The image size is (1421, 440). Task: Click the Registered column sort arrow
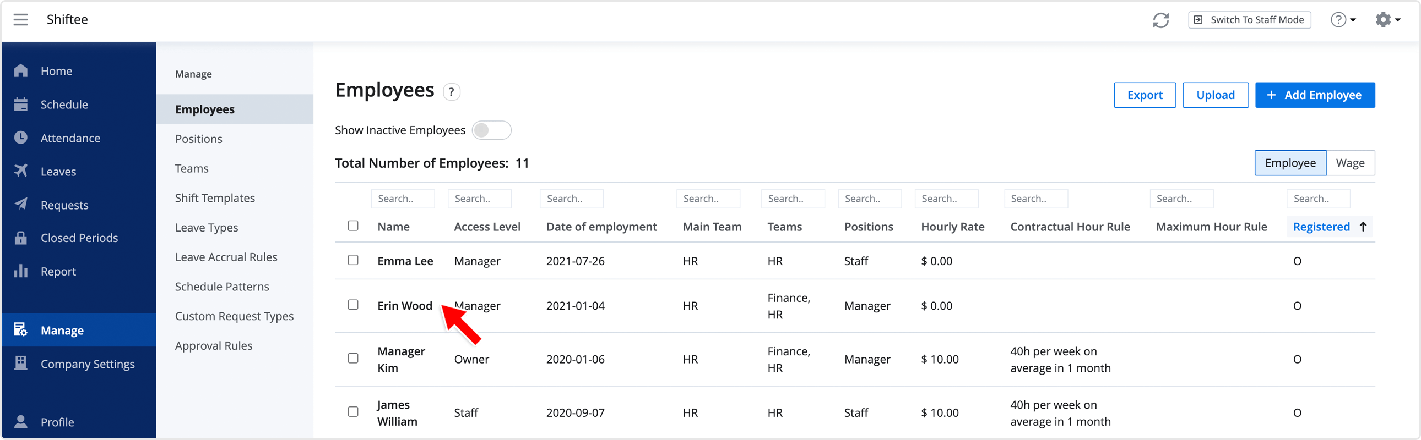tap(1363, 227)
